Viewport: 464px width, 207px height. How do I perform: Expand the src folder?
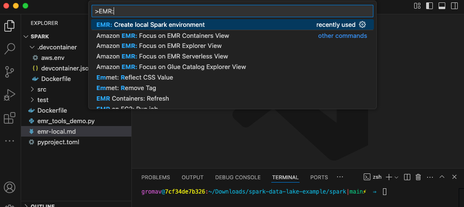click(41, 89)
